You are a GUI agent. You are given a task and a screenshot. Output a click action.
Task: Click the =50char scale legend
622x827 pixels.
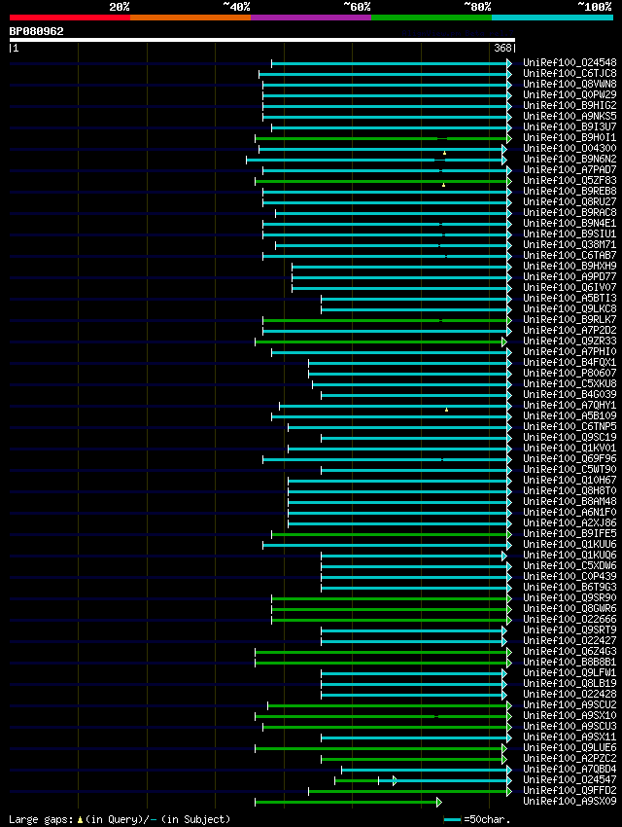[477, 819]
